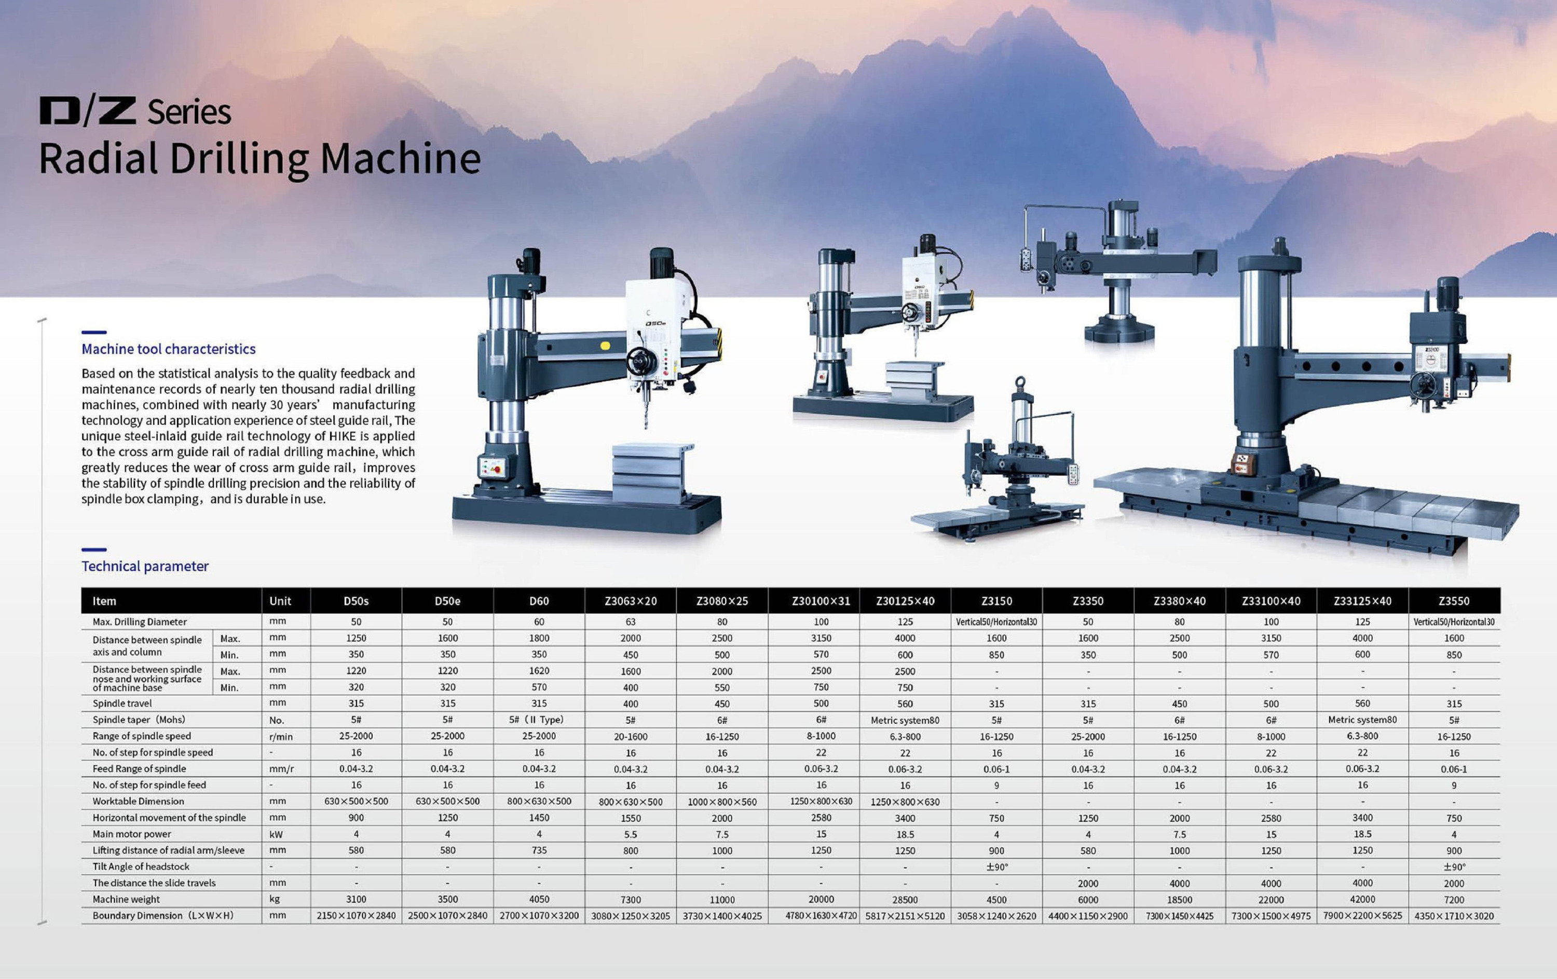Image resolution: width=1557 pixels, height=979 pixels.
Task: Select the D50s column header
Action: point(356,601)
